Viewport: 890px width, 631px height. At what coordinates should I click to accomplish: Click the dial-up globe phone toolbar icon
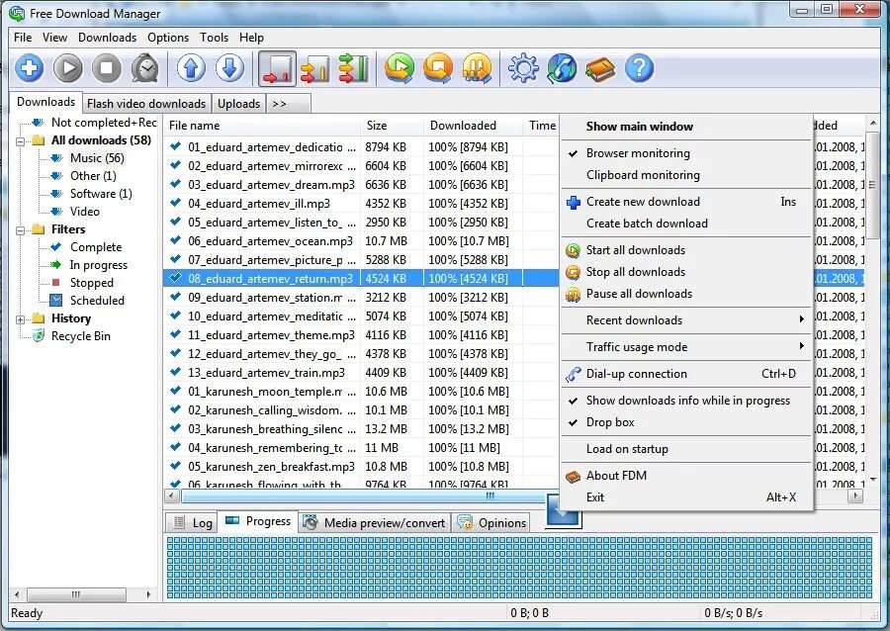(562, 68)
